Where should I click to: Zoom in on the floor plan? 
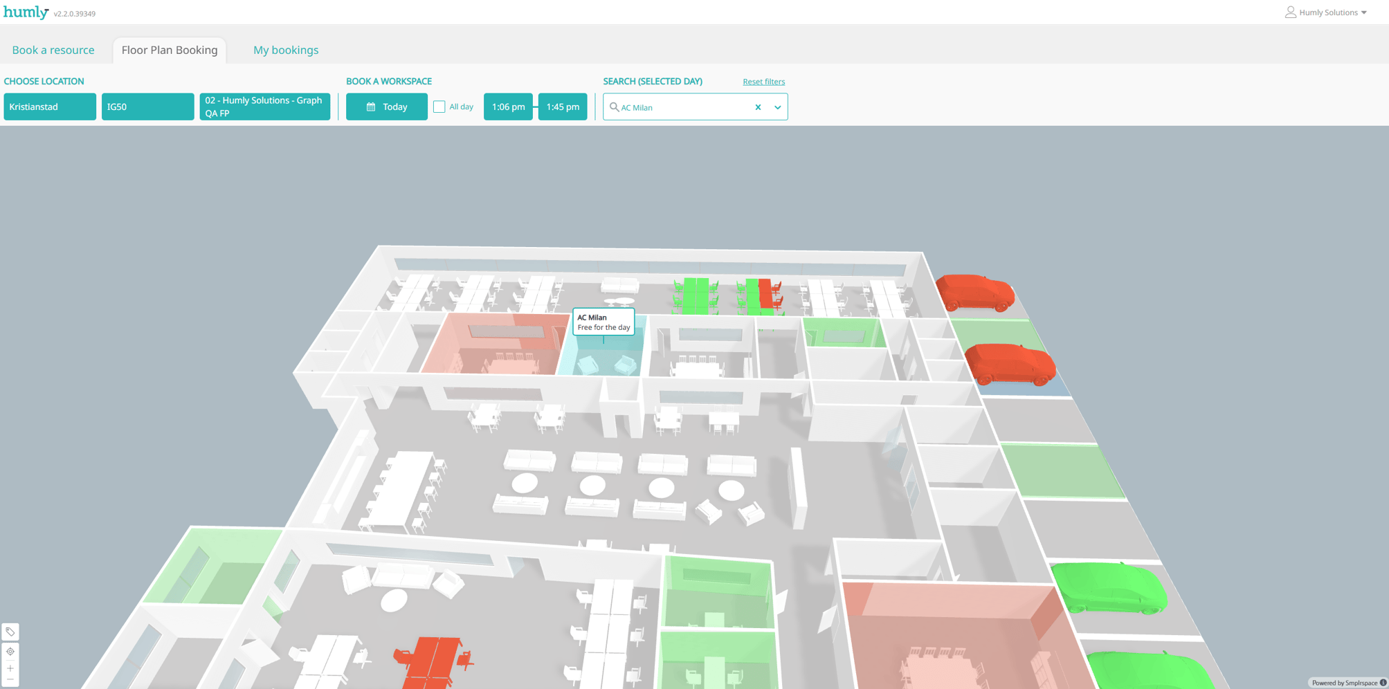[10, 668]
